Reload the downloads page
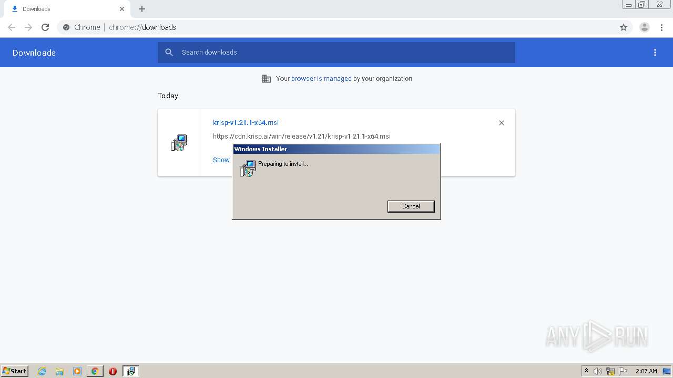This screenshot has height=378, width=673. (45, 27)
